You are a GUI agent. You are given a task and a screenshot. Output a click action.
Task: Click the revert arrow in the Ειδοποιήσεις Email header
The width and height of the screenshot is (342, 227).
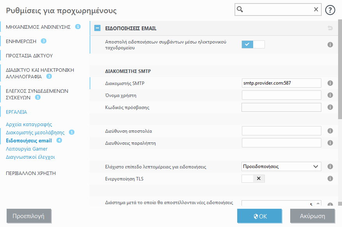point(330,28)
